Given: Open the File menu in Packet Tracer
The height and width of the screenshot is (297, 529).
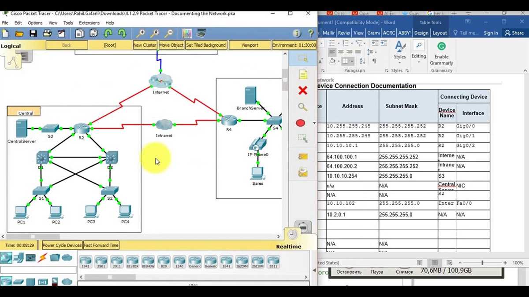Looking at the screenshot, I should tap(5, 23).
